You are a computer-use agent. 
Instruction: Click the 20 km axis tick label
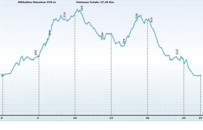[147, 118]
